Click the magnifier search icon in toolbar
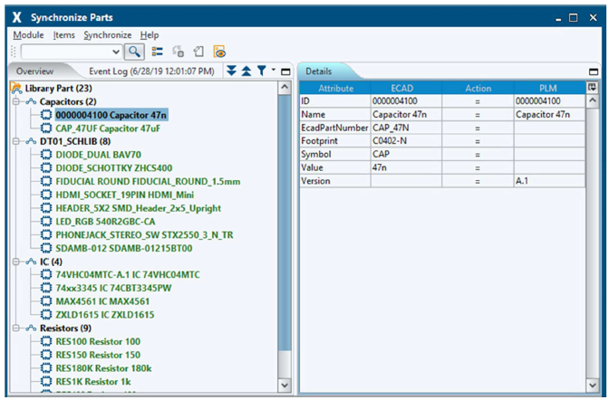Viewport: 610px width, 400px height. [x=134, y=52]
